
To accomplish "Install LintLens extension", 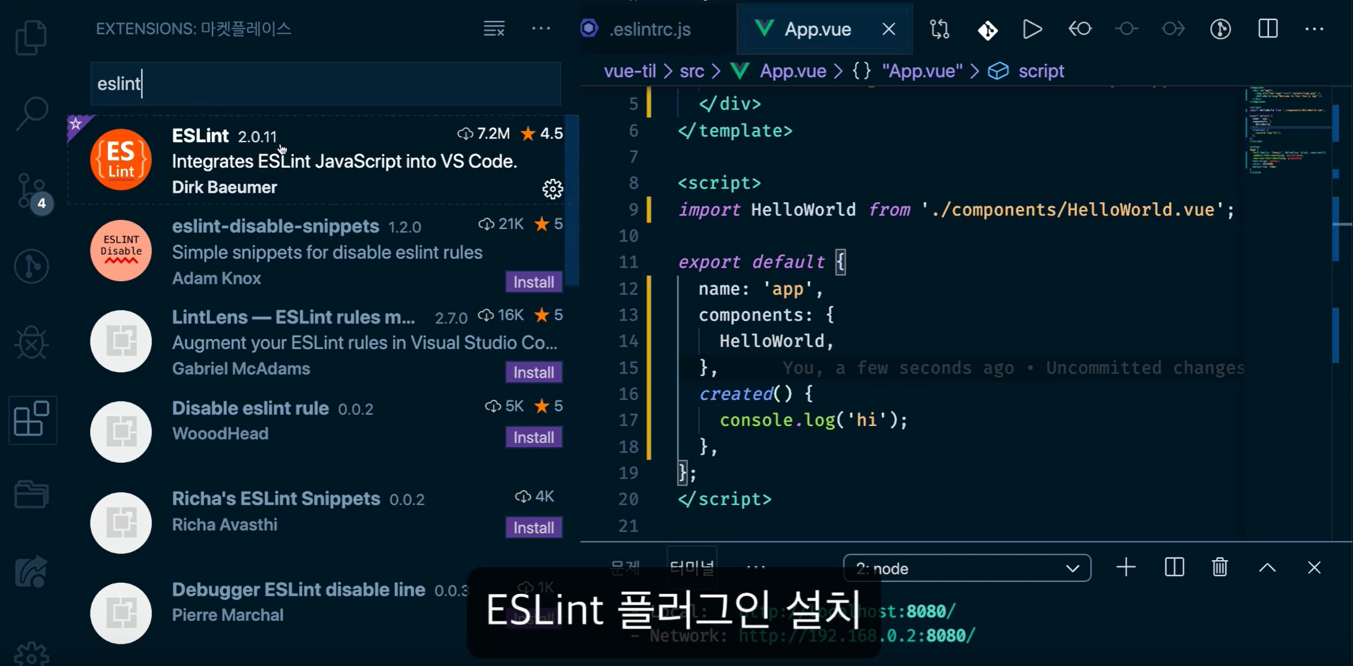I will [x=534, y=372].
